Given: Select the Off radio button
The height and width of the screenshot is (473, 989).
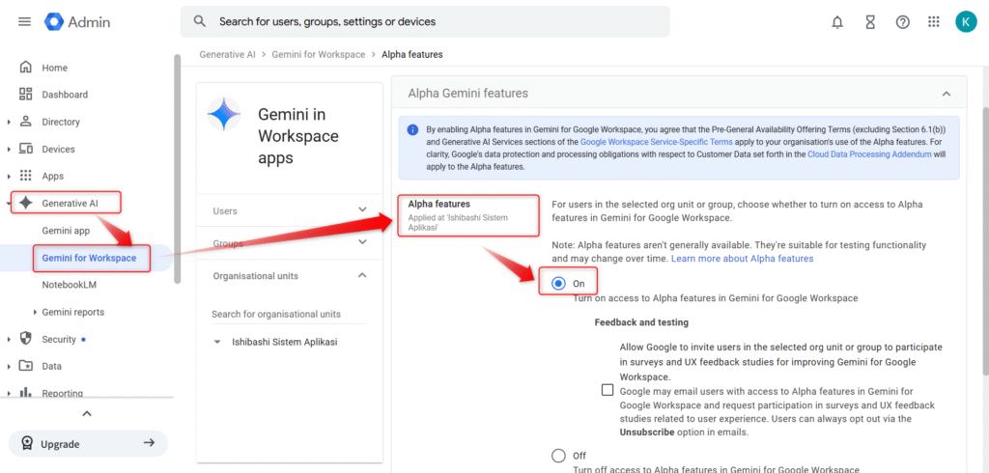Looking at the screenshot, I should [558, 456].
